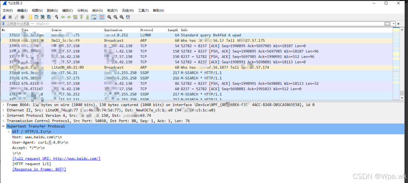Close the capture file icon
This screenshot has height=183, width=408.
click(43, 17)
